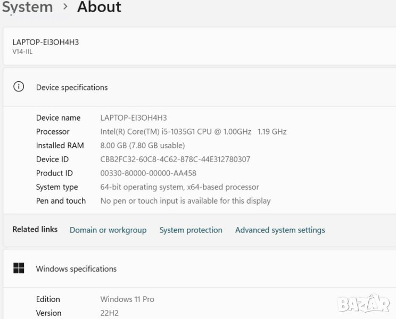Click the 64-bit operating system type value
Viewport: 396px width, 319px height.
coord(179,187)
